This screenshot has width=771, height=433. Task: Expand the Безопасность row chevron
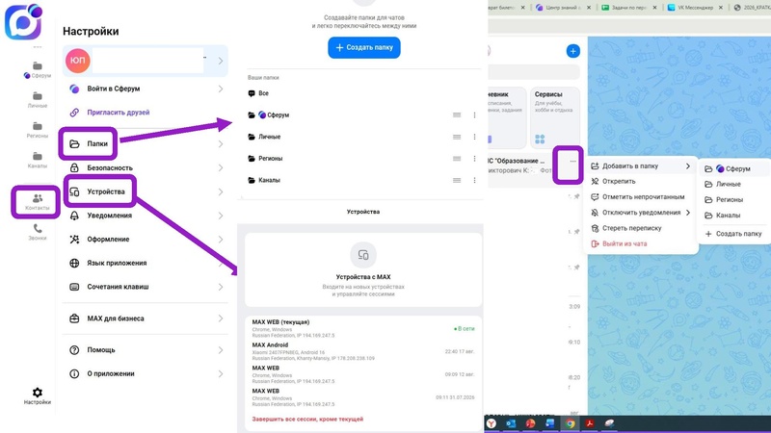221,167
